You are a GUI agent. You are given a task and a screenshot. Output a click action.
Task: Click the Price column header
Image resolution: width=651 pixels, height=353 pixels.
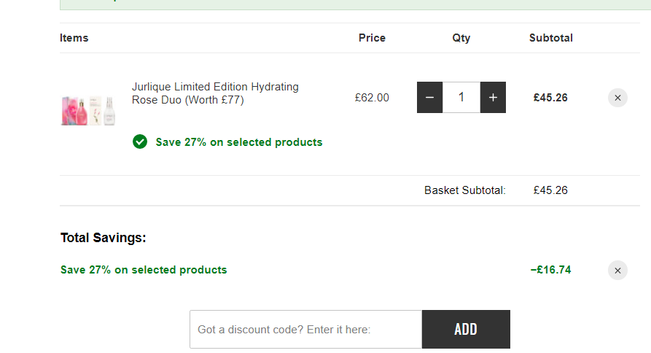pos(372,38)
